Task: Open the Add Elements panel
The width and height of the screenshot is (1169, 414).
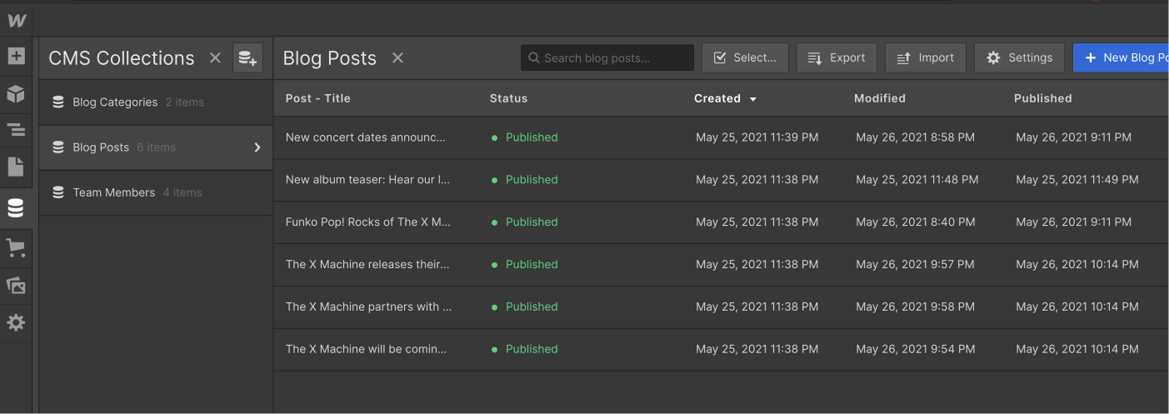Action: [16, 57]
